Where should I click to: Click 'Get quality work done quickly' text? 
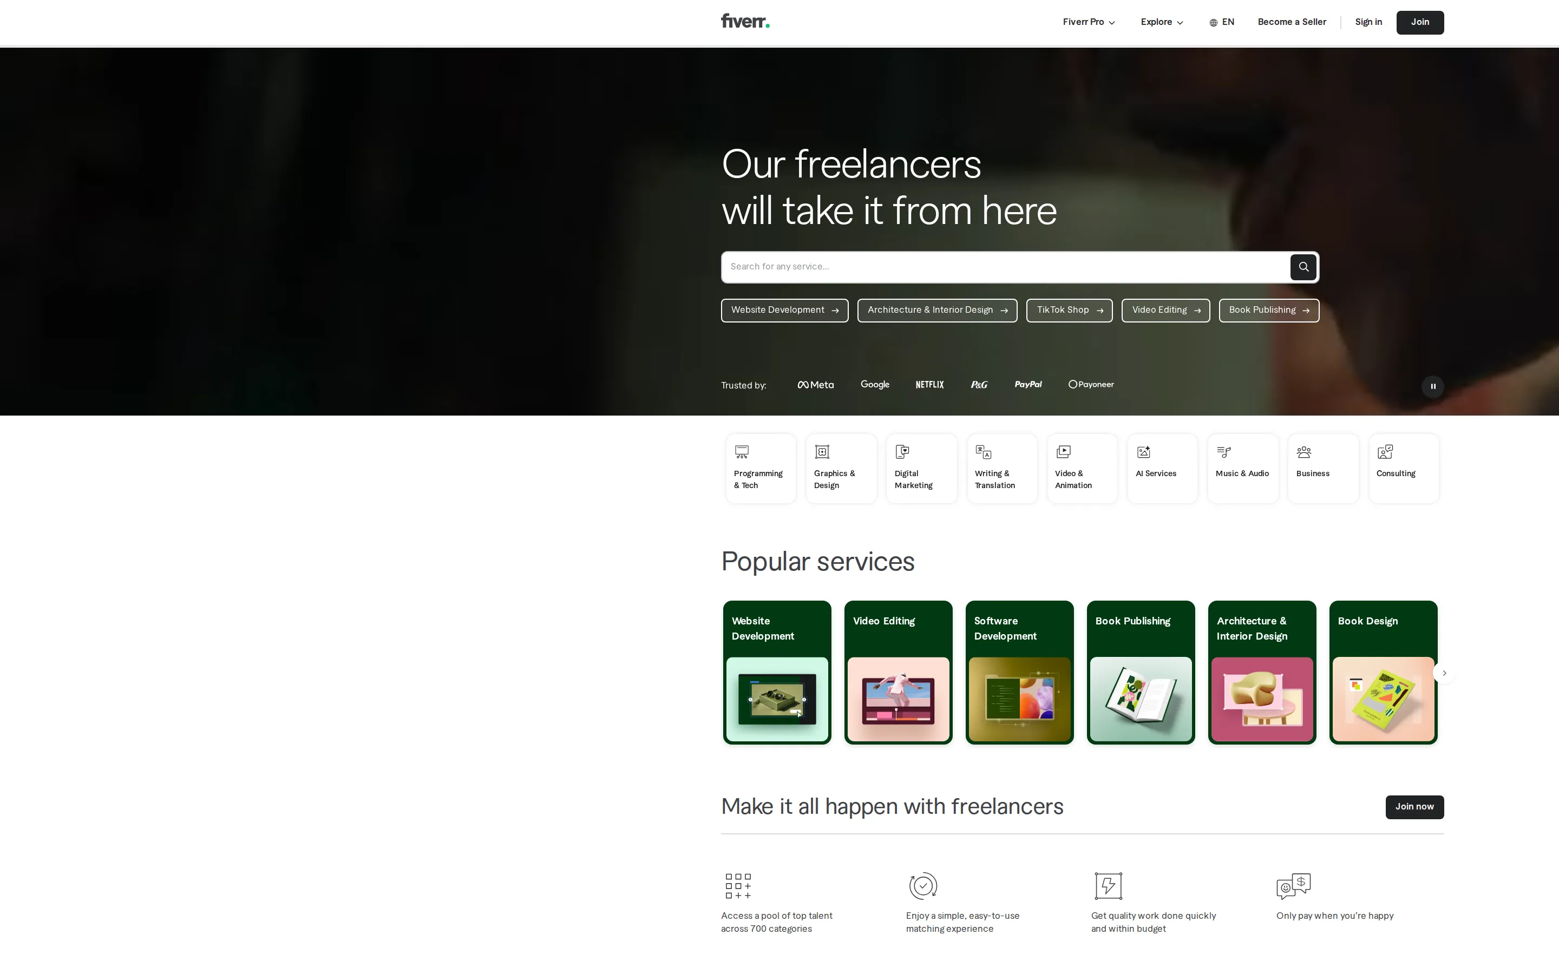pos(1153,916)
